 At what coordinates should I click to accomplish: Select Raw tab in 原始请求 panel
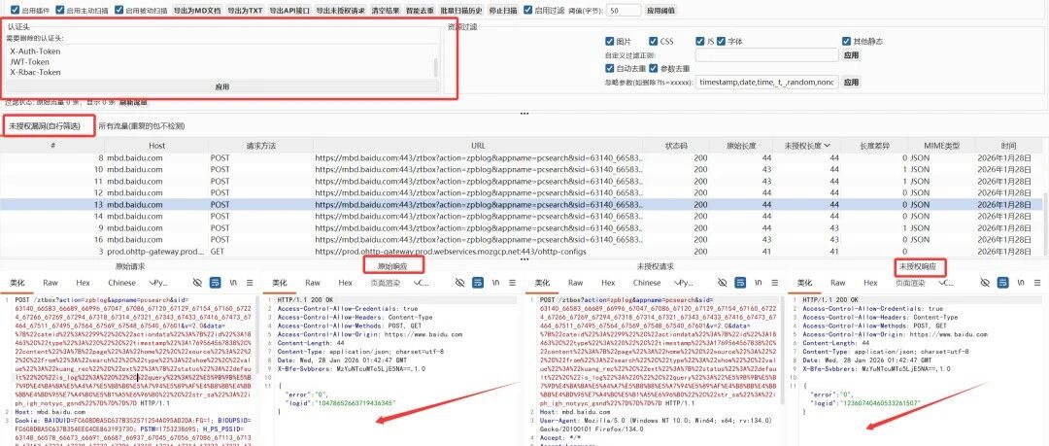coord(51,283)
